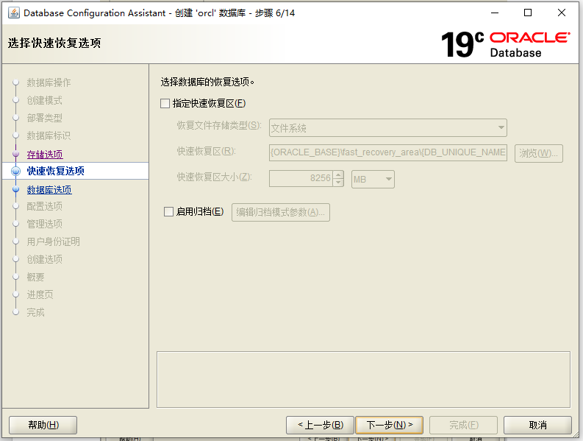583x441 pixels.
Task: Click the Java application icon in title bar
Action: pyautogui.click(x=14, y=13)
